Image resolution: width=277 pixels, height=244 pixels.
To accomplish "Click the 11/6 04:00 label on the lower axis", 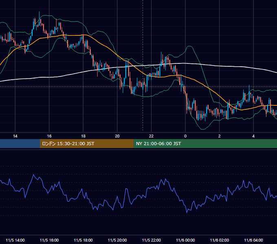I will point(253,240).
